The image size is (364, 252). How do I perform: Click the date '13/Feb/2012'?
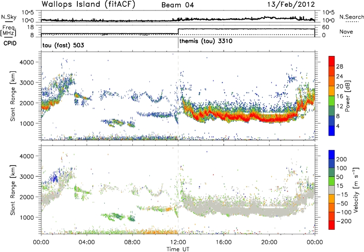[291, 5]
